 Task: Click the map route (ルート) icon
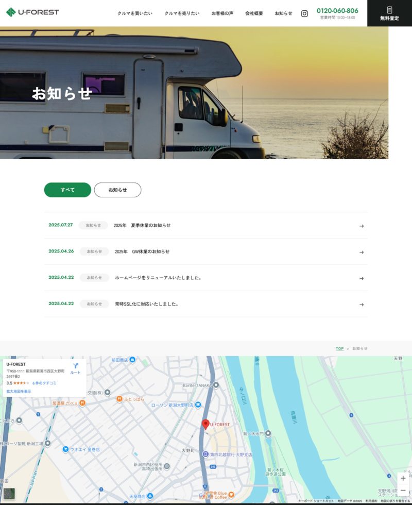[76, 367]
